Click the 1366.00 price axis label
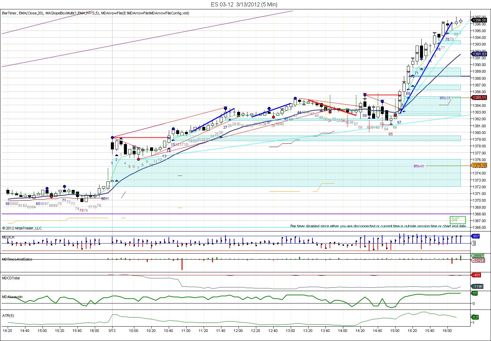 (x=479, y=227)
